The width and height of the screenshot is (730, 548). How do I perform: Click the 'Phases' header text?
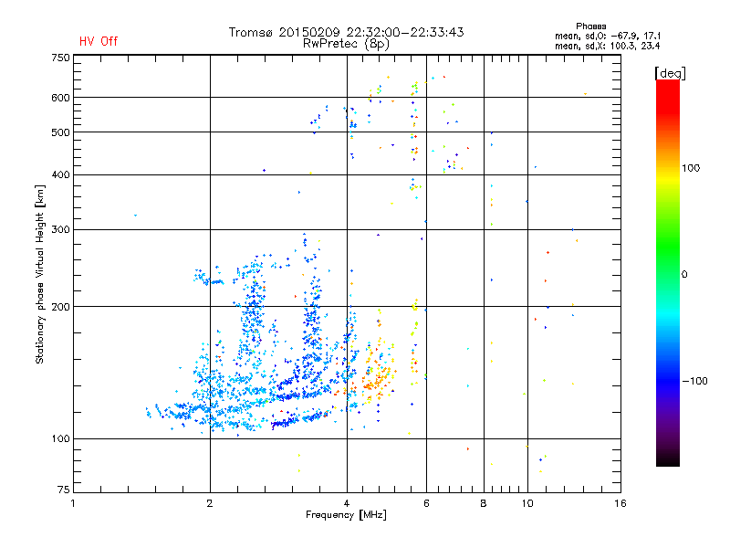coord(590,26)
